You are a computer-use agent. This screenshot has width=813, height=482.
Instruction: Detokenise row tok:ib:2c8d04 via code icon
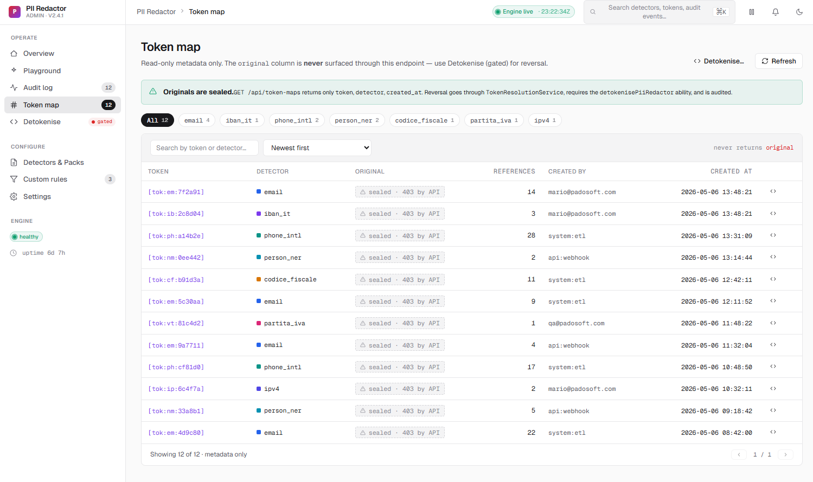click(773, 214)
